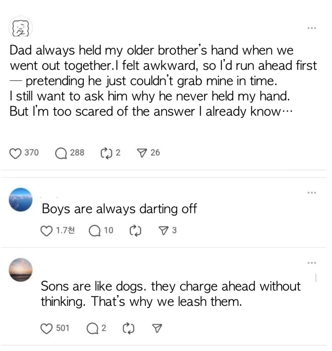Repost the "Sons are like dogs" comment
Viewport: 332px width, 351px height.
(128, 328)
